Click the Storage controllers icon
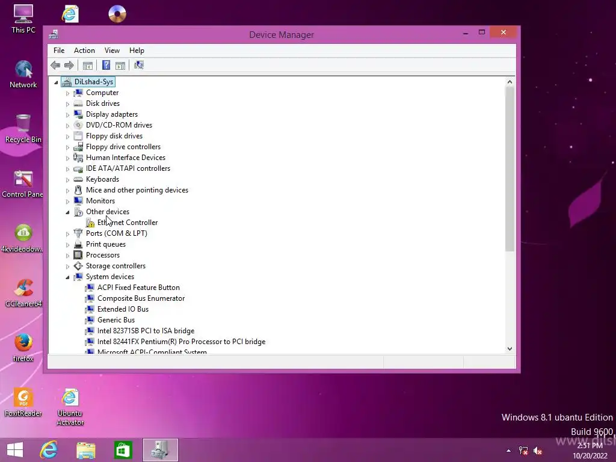The image size is (616, 462). (x=78, y=266)
